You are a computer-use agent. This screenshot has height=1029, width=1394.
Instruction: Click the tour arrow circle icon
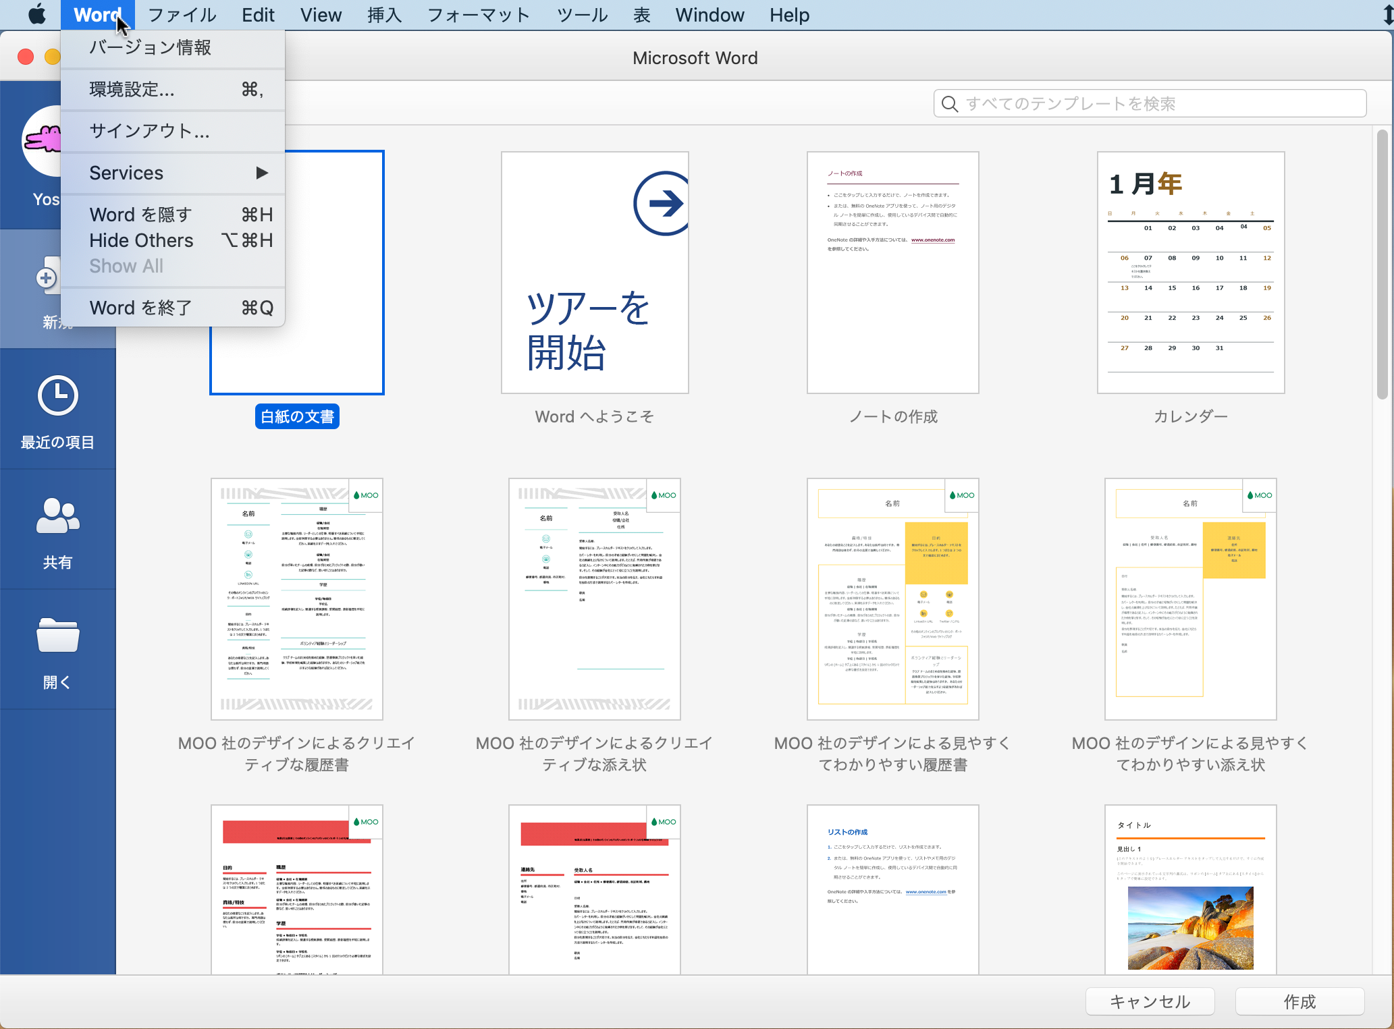tap(662, 203)
